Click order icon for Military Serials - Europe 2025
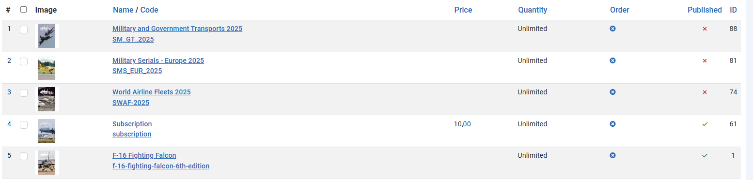The image size is (753, 180). tap(612, 60)
